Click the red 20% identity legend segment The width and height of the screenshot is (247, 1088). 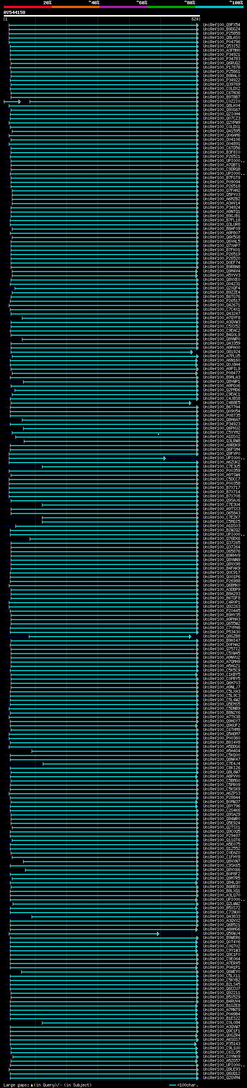[27, 7]
